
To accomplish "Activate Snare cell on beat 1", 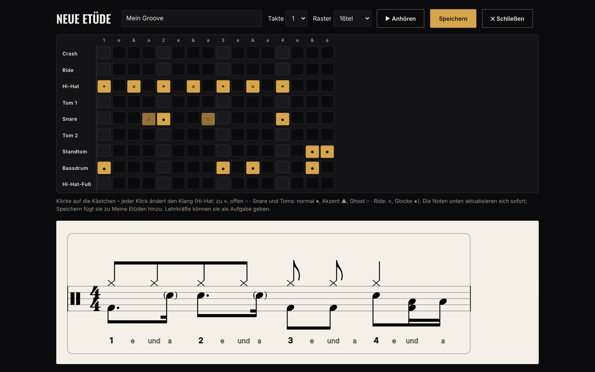I will (x=104, y=118).
